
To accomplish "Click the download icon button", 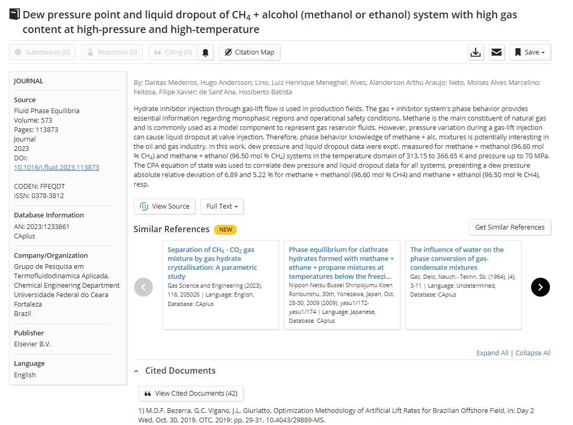I will coord(476,52).
